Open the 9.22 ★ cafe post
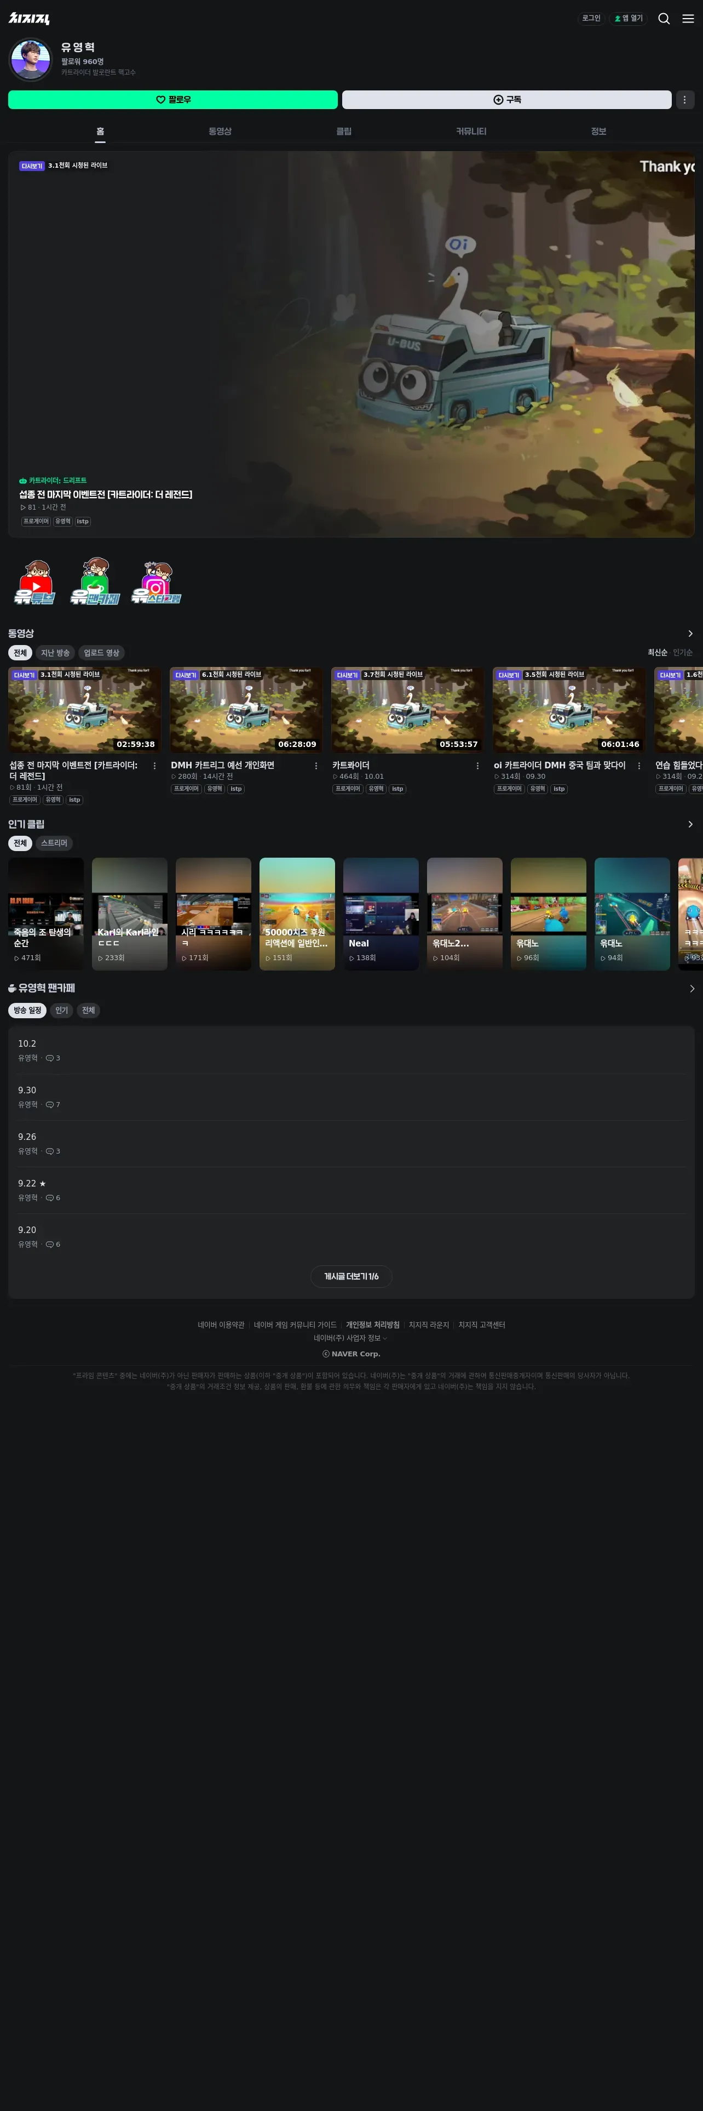Image resolution: width=703 pixels, height=2111 pixels. [x=351, y=1191]
